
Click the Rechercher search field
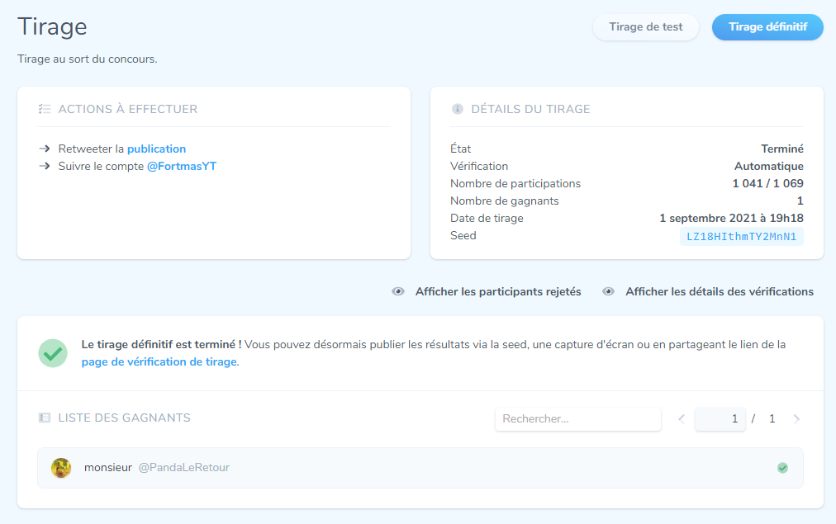(577, 419)
